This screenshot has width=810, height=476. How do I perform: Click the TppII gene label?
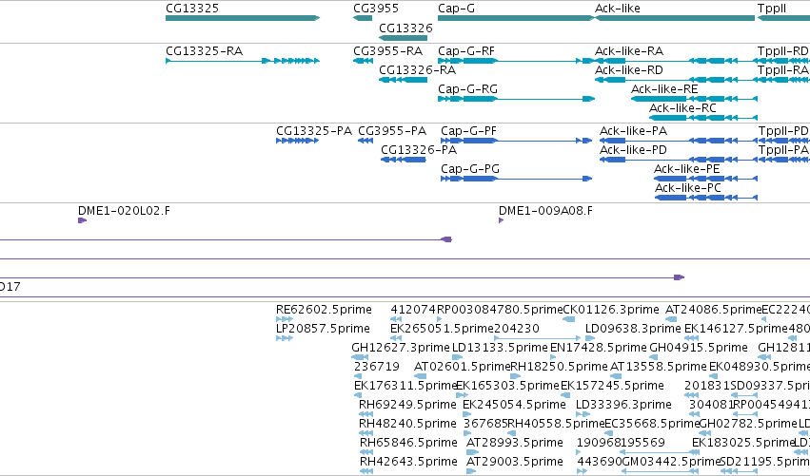772,9
